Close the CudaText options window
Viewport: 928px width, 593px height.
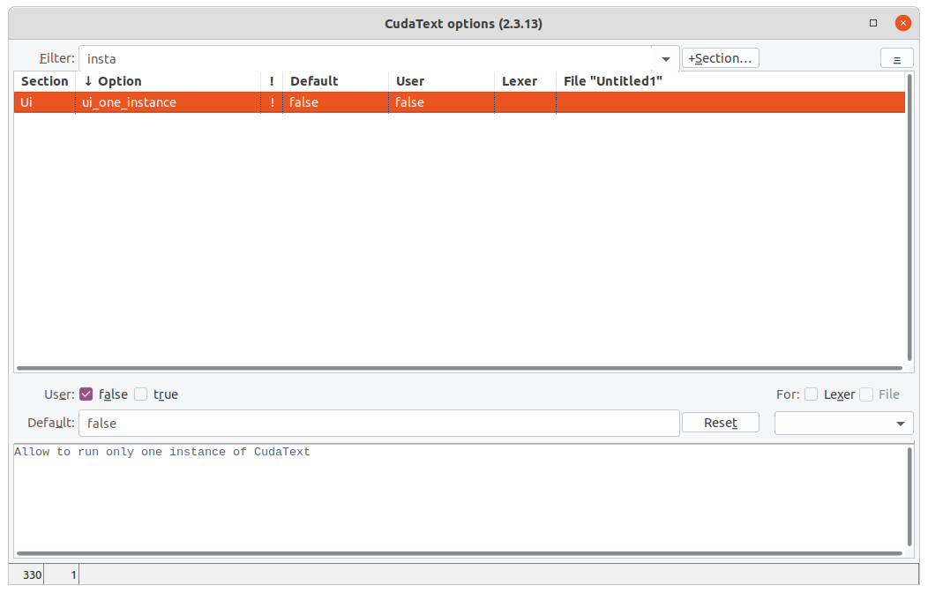tap(902, 23)
